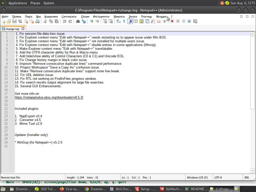Open the Файл menu
This screenshot has width=256, height=192.
pyautogui.click(x=5, y=16)
